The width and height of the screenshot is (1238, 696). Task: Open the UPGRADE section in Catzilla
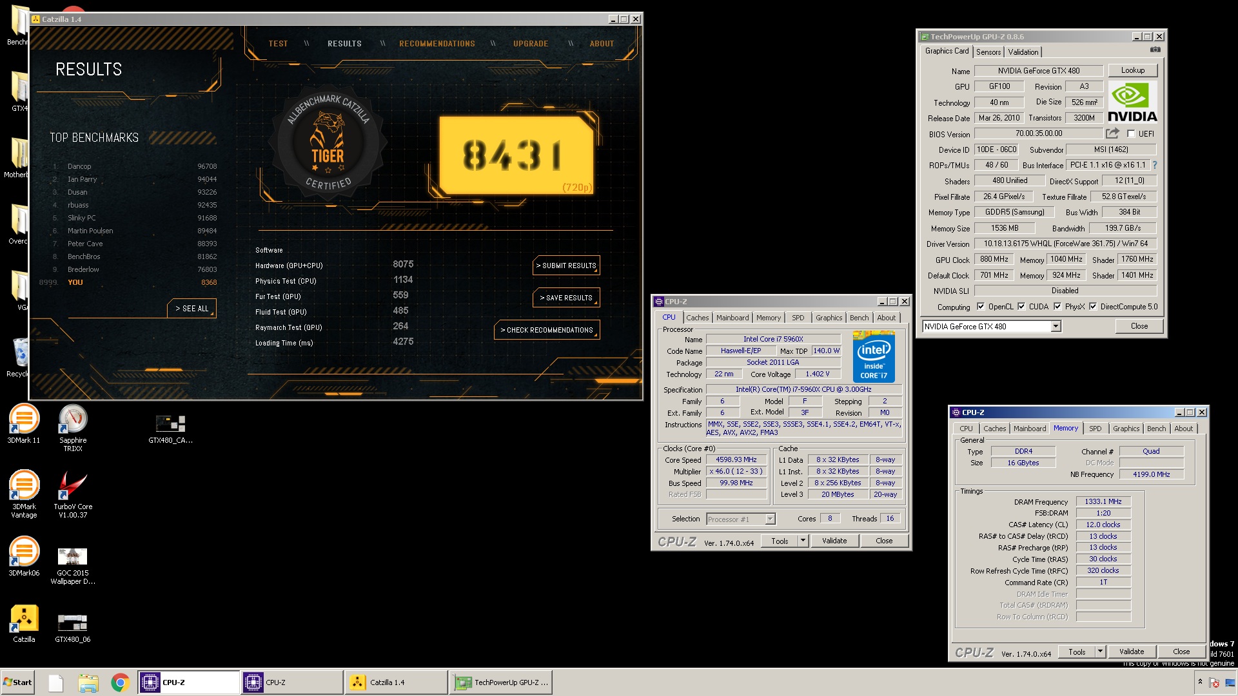point(531,44)
